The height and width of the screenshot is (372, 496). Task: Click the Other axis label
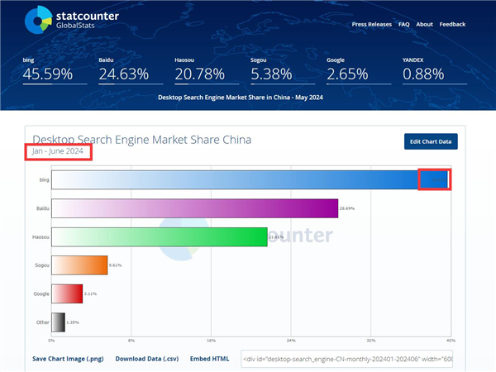coord(43,322)
